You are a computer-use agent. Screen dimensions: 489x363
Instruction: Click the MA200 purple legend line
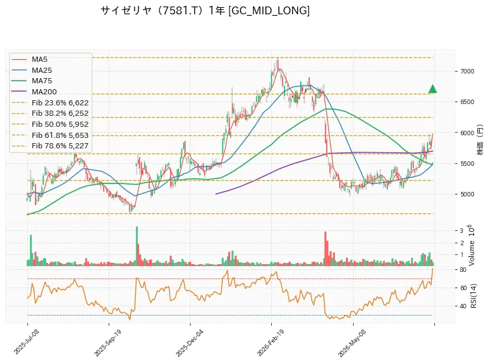coord(19,92)
